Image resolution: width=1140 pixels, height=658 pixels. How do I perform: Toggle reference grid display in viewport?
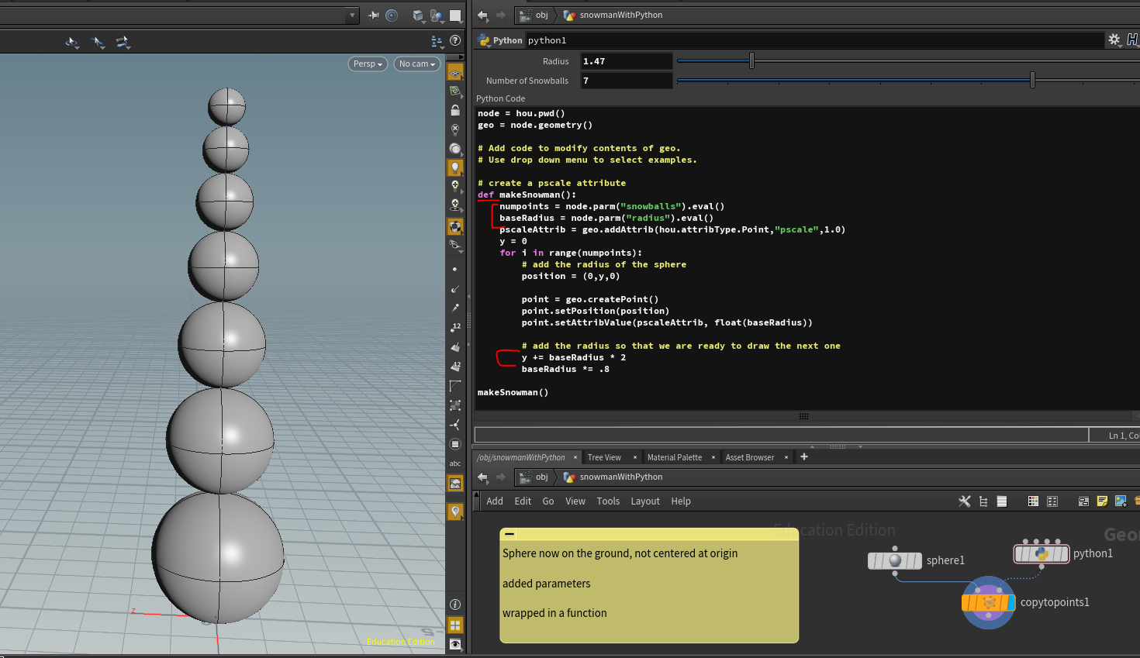pos(455,73)
